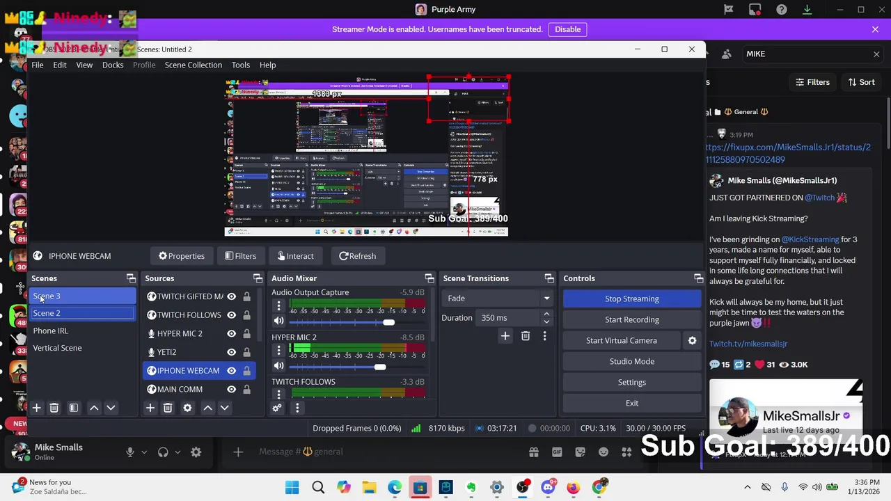The height and width of the screenshot is (501, 891).
Task: Undock the Scenes panel using its float icon
Action: (x=131, y=278)
